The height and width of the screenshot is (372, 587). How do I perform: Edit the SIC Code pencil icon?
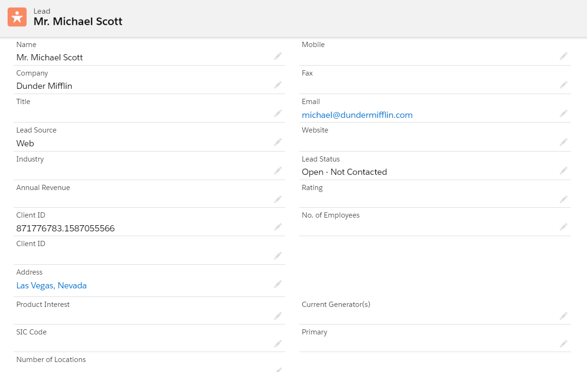click(x=278, y=343)
